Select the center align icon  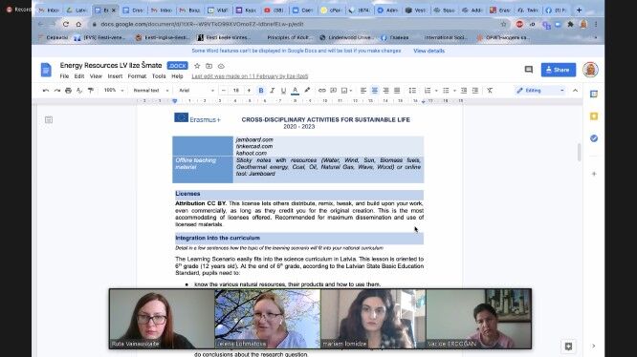click(375, 91)
